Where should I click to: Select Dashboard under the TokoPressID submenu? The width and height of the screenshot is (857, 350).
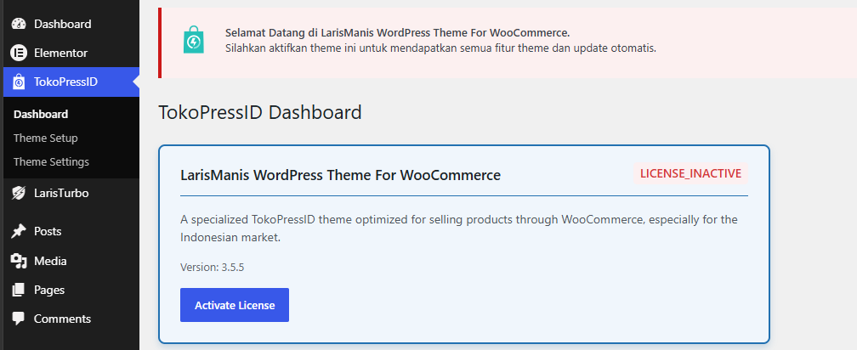[41, 114]
